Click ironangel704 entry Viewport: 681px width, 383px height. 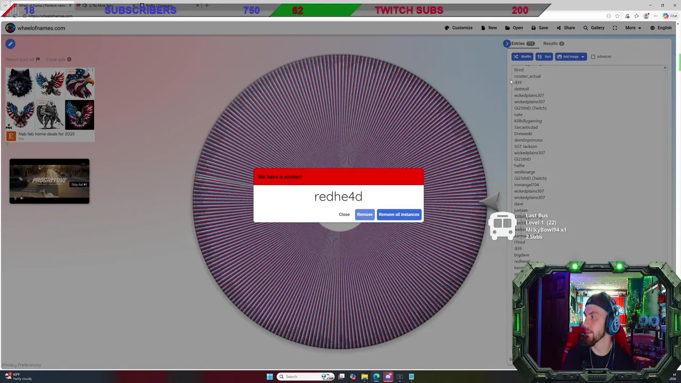pyautogui.click(x=526, y=185)
